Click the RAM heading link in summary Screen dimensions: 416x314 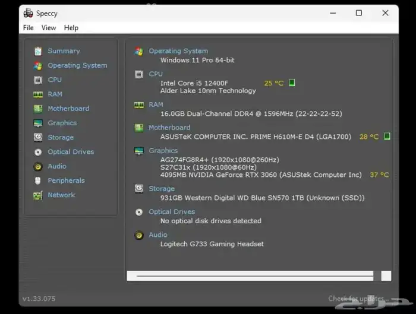[x=156, y=104]
